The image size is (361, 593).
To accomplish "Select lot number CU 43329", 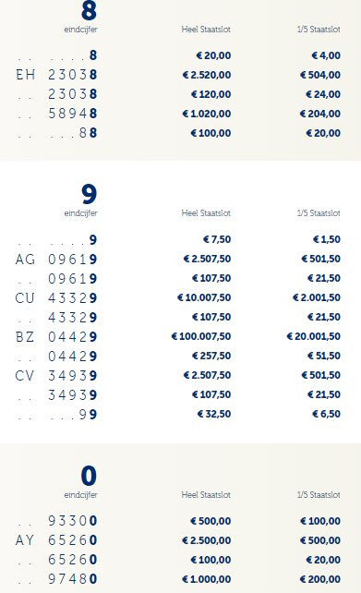I will click(x=56, y=298).
